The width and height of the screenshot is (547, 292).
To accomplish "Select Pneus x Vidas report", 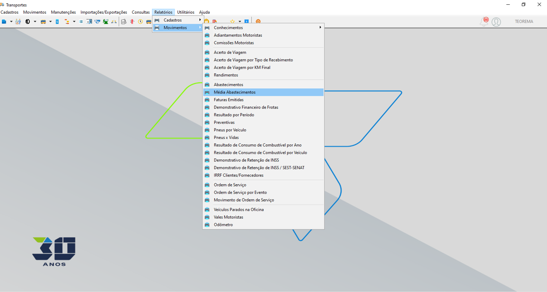I will [264, 137].
